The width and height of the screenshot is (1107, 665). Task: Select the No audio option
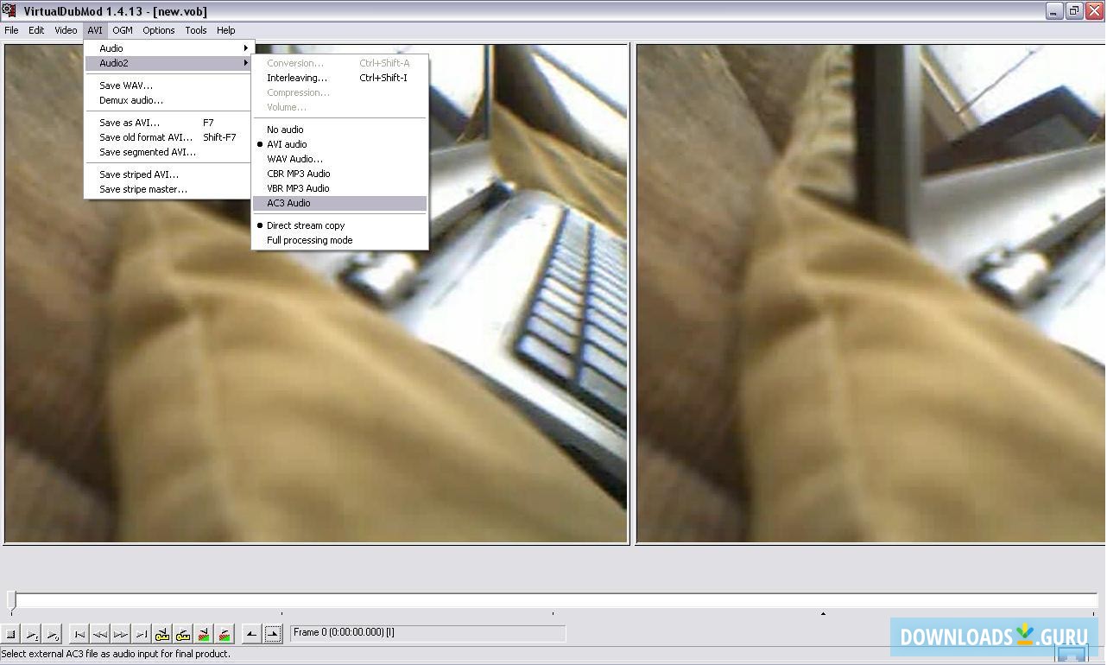tap(340, 130)
